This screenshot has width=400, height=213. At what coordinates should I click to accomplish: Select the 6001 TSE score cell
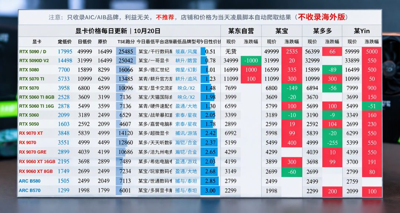coord(125,190)
